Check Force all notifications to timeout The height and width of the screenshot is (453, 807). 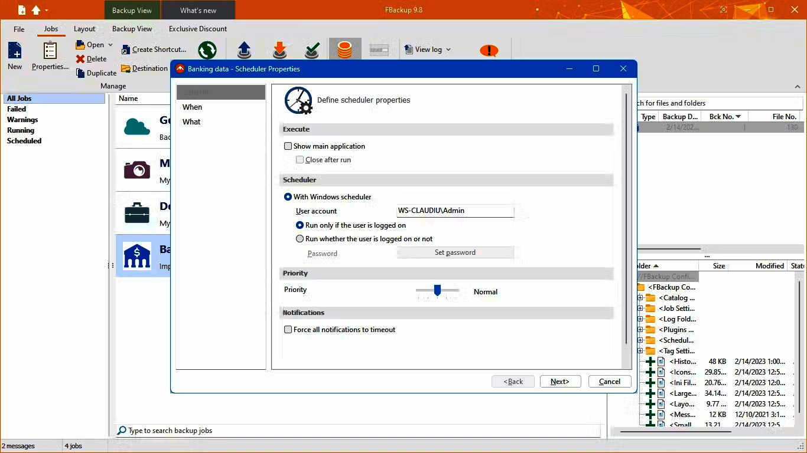[x=288, y=330]
